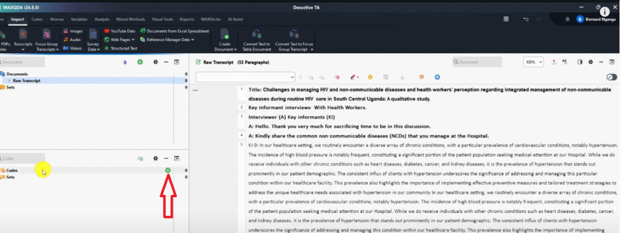This screenshot has height=233, width=621.
Task: Minimize the Codes panel
Action: click(x=166, y=159)
